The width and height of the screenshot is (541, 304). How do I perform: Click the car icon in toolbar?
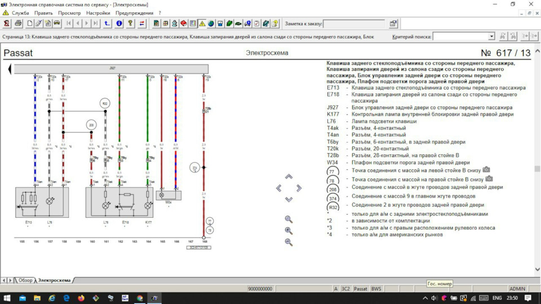click(56, 24)
